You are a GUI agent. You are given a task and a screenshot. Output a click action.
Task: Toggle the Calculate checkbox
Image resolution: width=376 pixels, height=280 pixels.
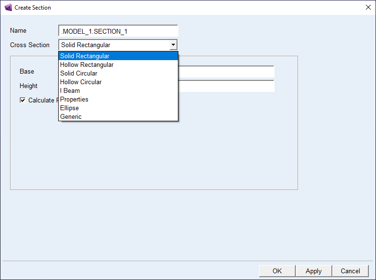tap(23, 101)
